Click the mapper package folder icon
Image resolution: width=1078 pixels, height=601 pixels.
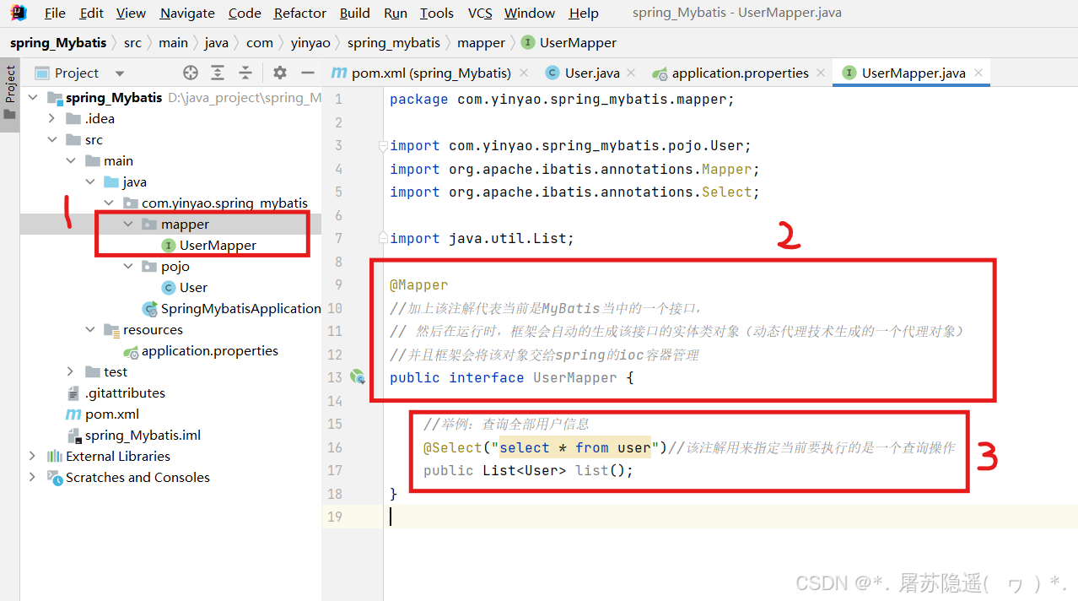click(148, 225)
